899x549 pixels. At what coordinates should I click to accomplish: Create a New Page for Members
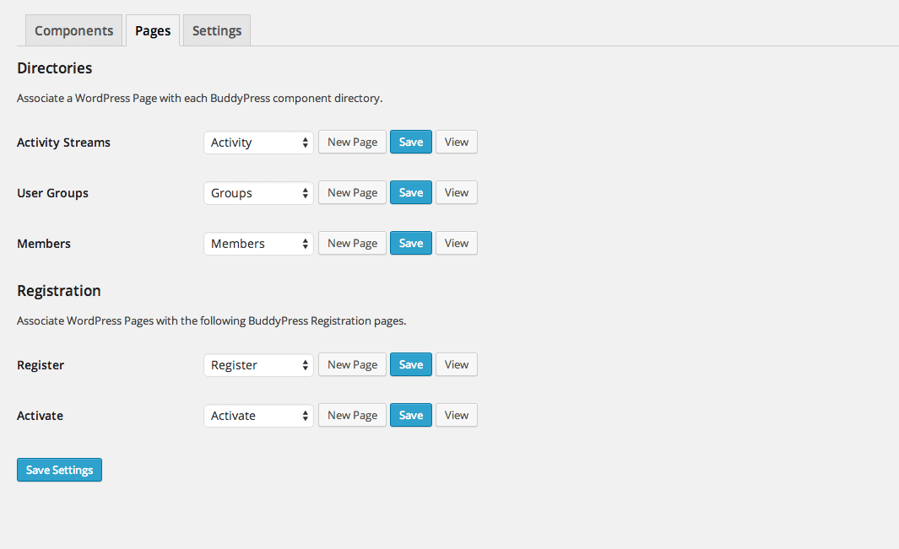tap(352, 243)
